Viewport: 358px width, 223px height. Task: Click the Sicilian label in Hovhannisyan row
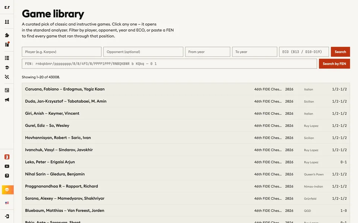309,138
